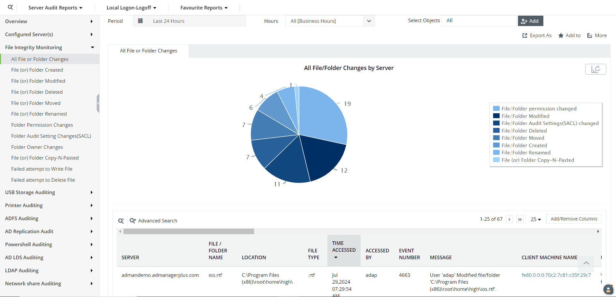Open the Business Hours dropdown

(330, 21)
